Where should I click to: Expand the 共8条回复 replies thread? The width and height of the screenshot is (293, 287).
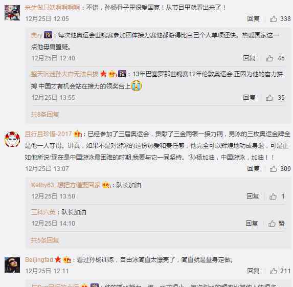coord(45,114)
